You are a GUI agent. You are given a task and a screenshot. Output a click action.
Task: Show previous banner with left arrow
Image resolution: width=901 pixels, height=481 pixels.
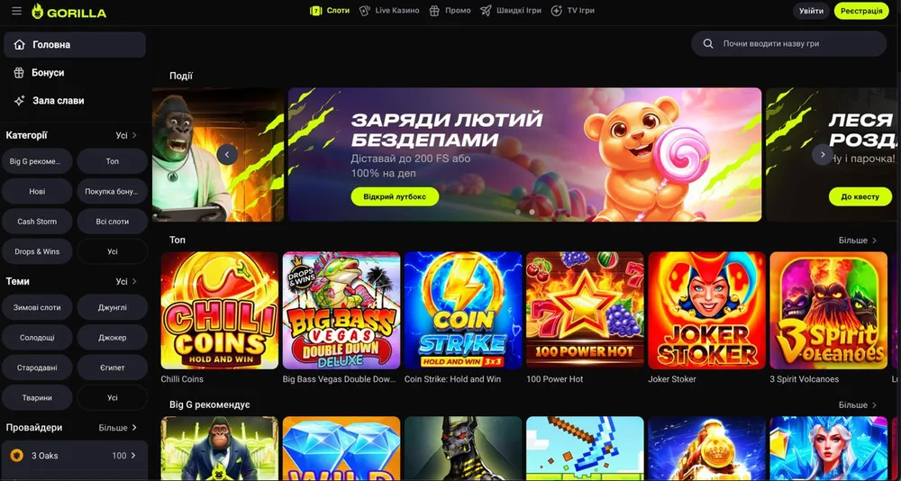click(227, 155)
